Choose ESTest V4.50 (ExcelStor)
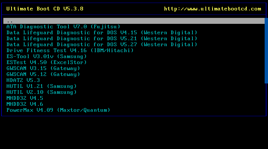The height and width of the screenshot is (149, 268). [x=47, y=63]
